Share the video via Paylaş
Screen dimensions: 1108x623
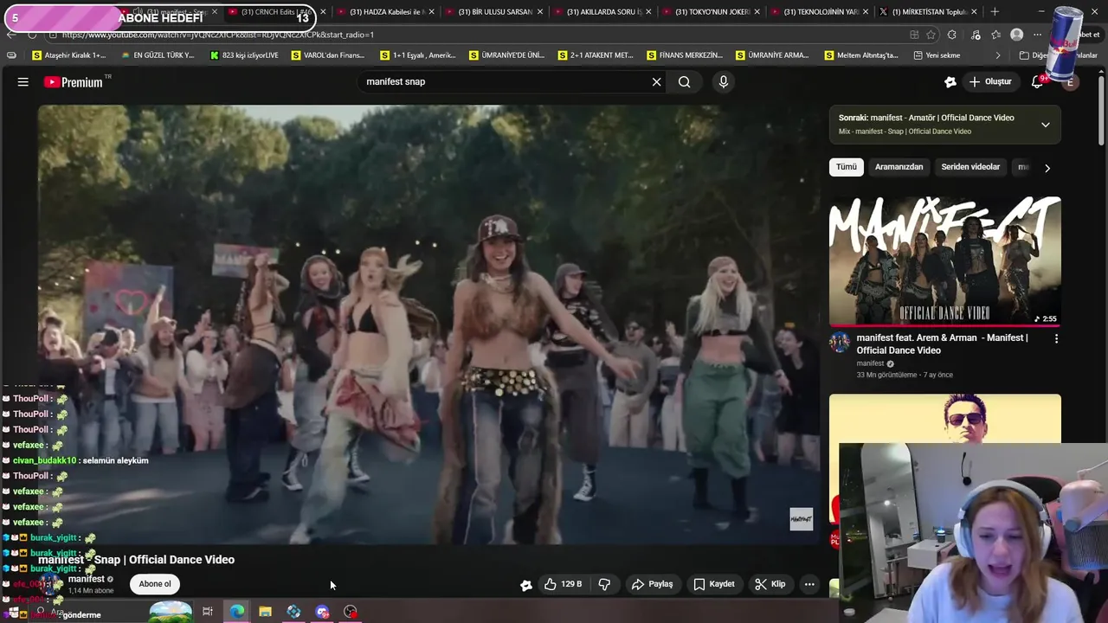coord(652,584)
